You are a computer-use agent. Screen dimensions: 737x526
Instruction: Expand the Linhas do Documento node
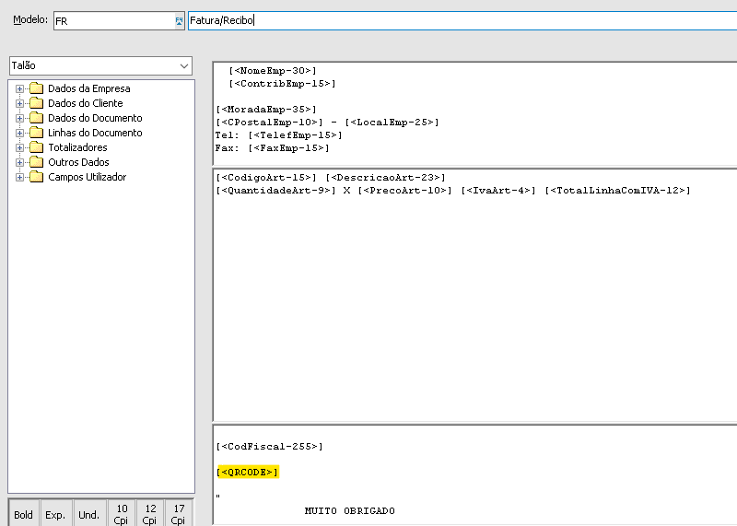(19, 133)
